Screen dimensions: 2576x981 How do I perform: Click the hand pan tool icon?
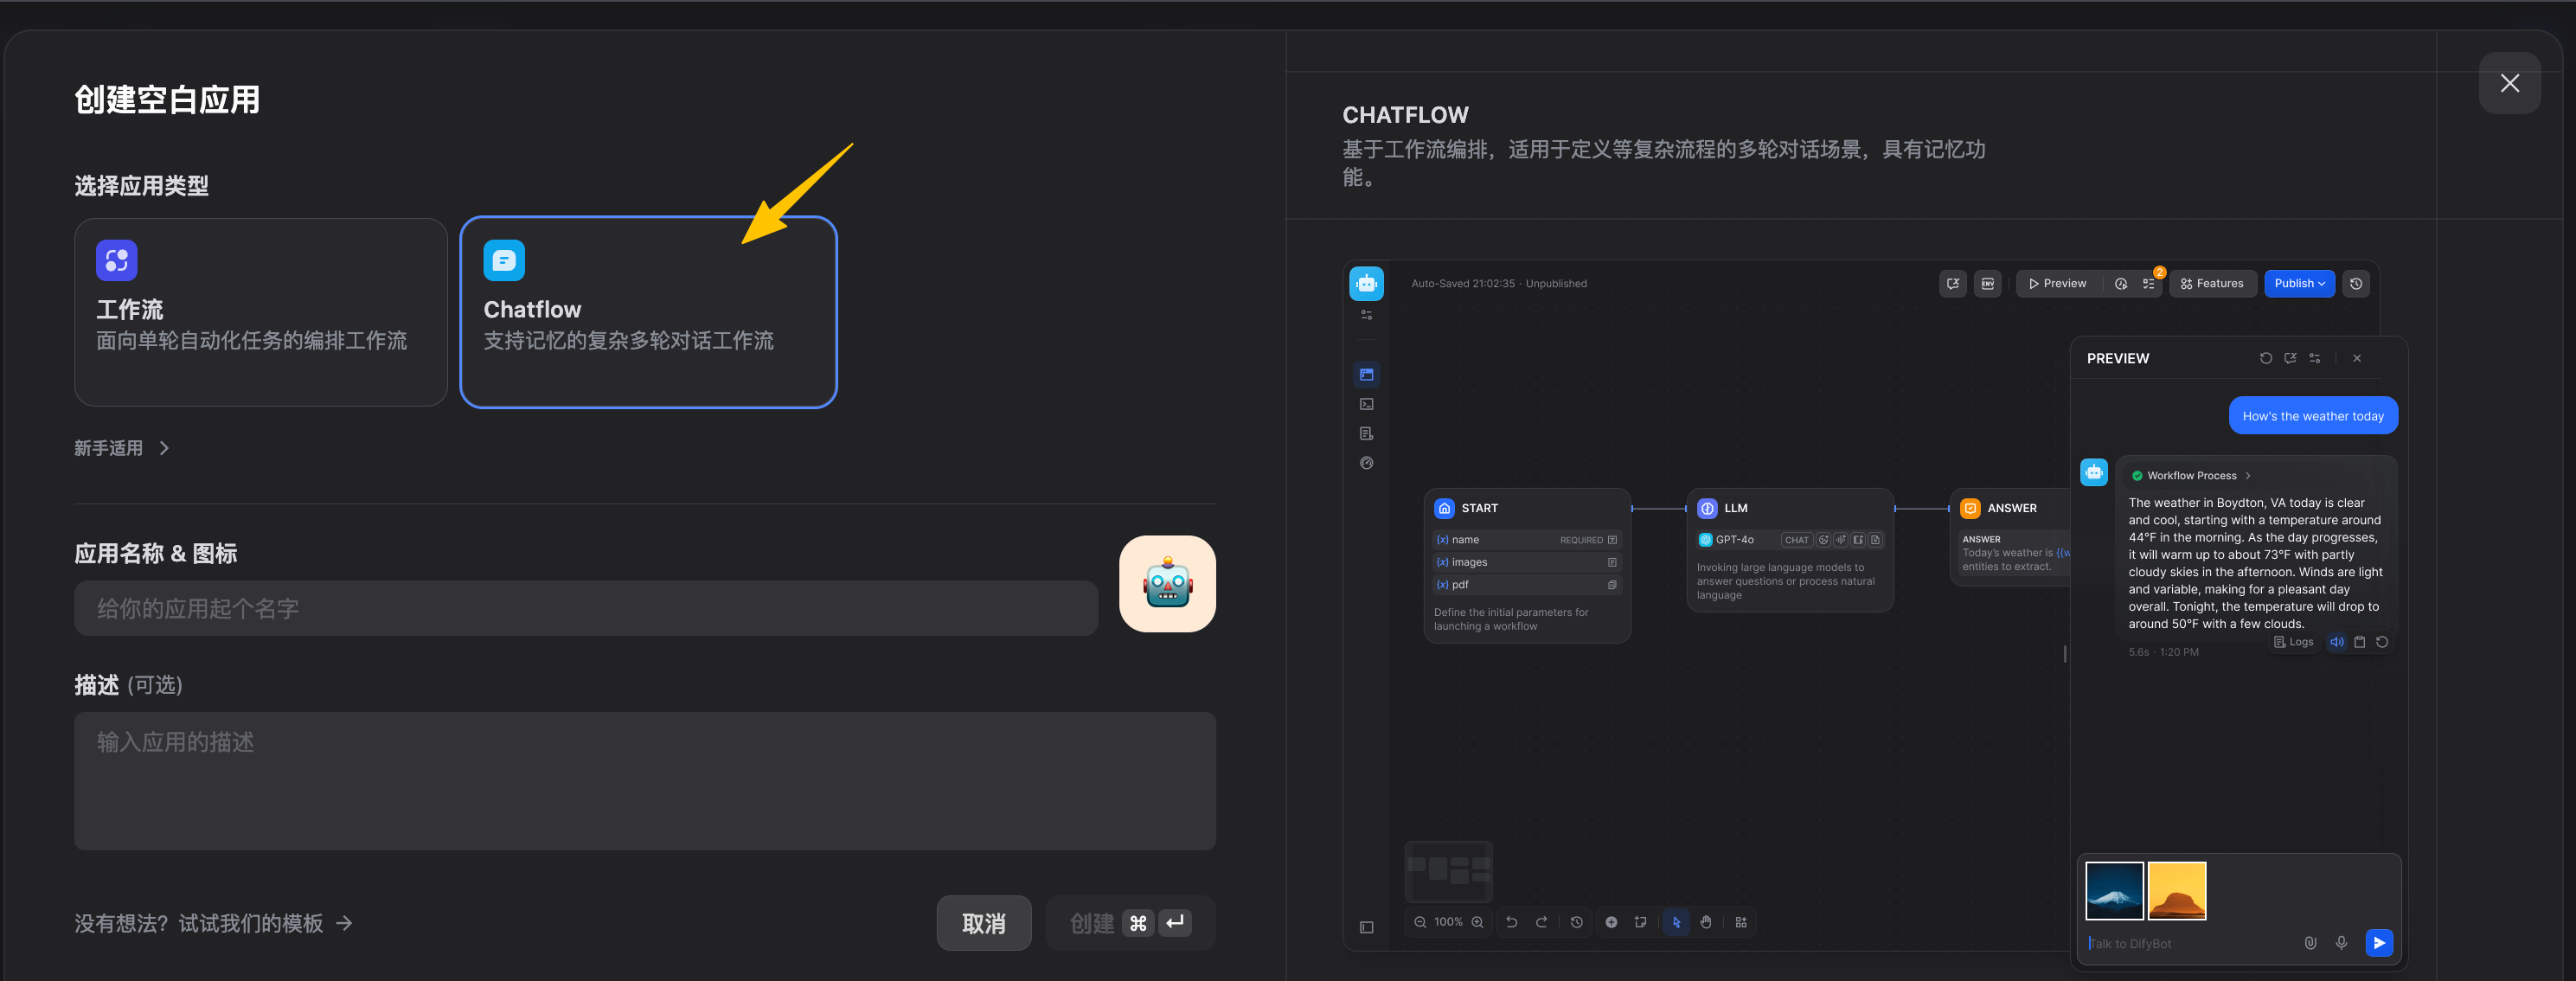[x=1705, y=922]
